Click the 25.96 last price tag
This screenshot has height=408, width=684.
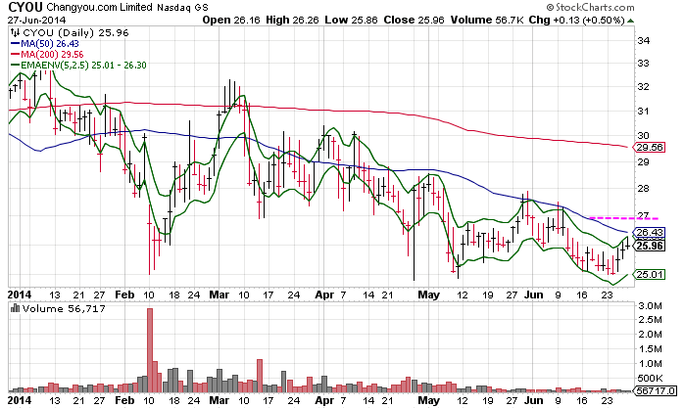click(650, 246)
